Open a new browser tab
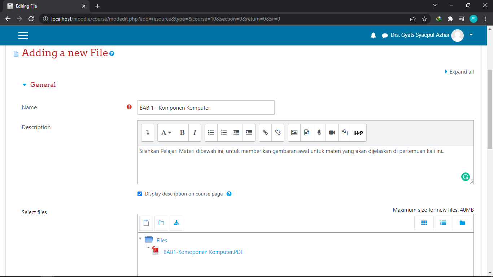 [x=97, y=6]
